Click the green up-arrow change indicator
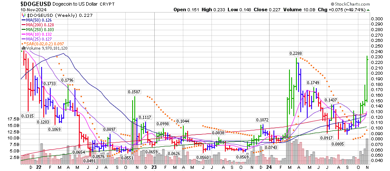The width and height of the screenshot is (390, 171). 368,9
